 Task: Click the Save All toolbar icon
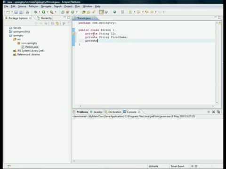(x=21, y=12)
